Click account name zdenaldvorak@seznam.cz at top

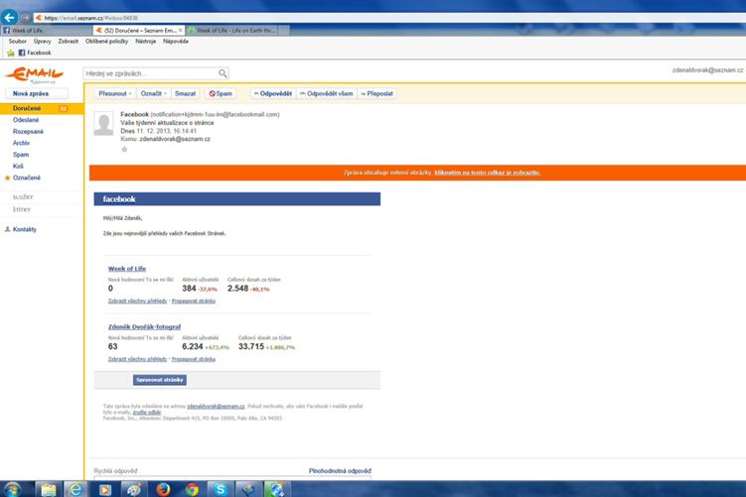(707, 69)
